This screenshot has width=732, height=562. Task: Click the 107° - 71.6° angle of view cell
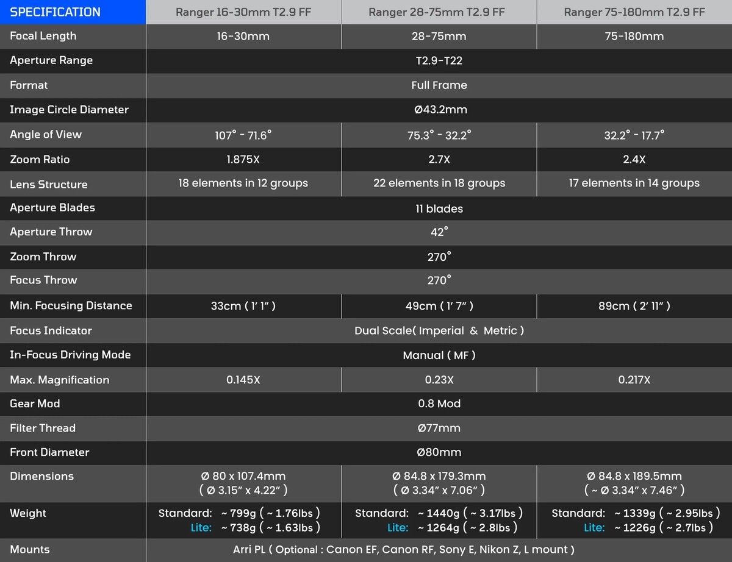coord(243,135)
